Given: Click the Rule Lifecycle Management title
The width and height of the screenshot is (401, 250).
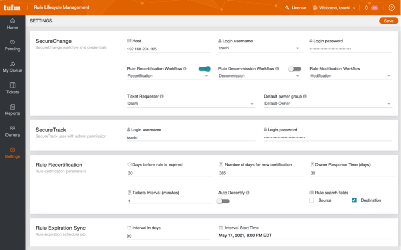Looking at the screenshot, I should (x=61, y=8).
